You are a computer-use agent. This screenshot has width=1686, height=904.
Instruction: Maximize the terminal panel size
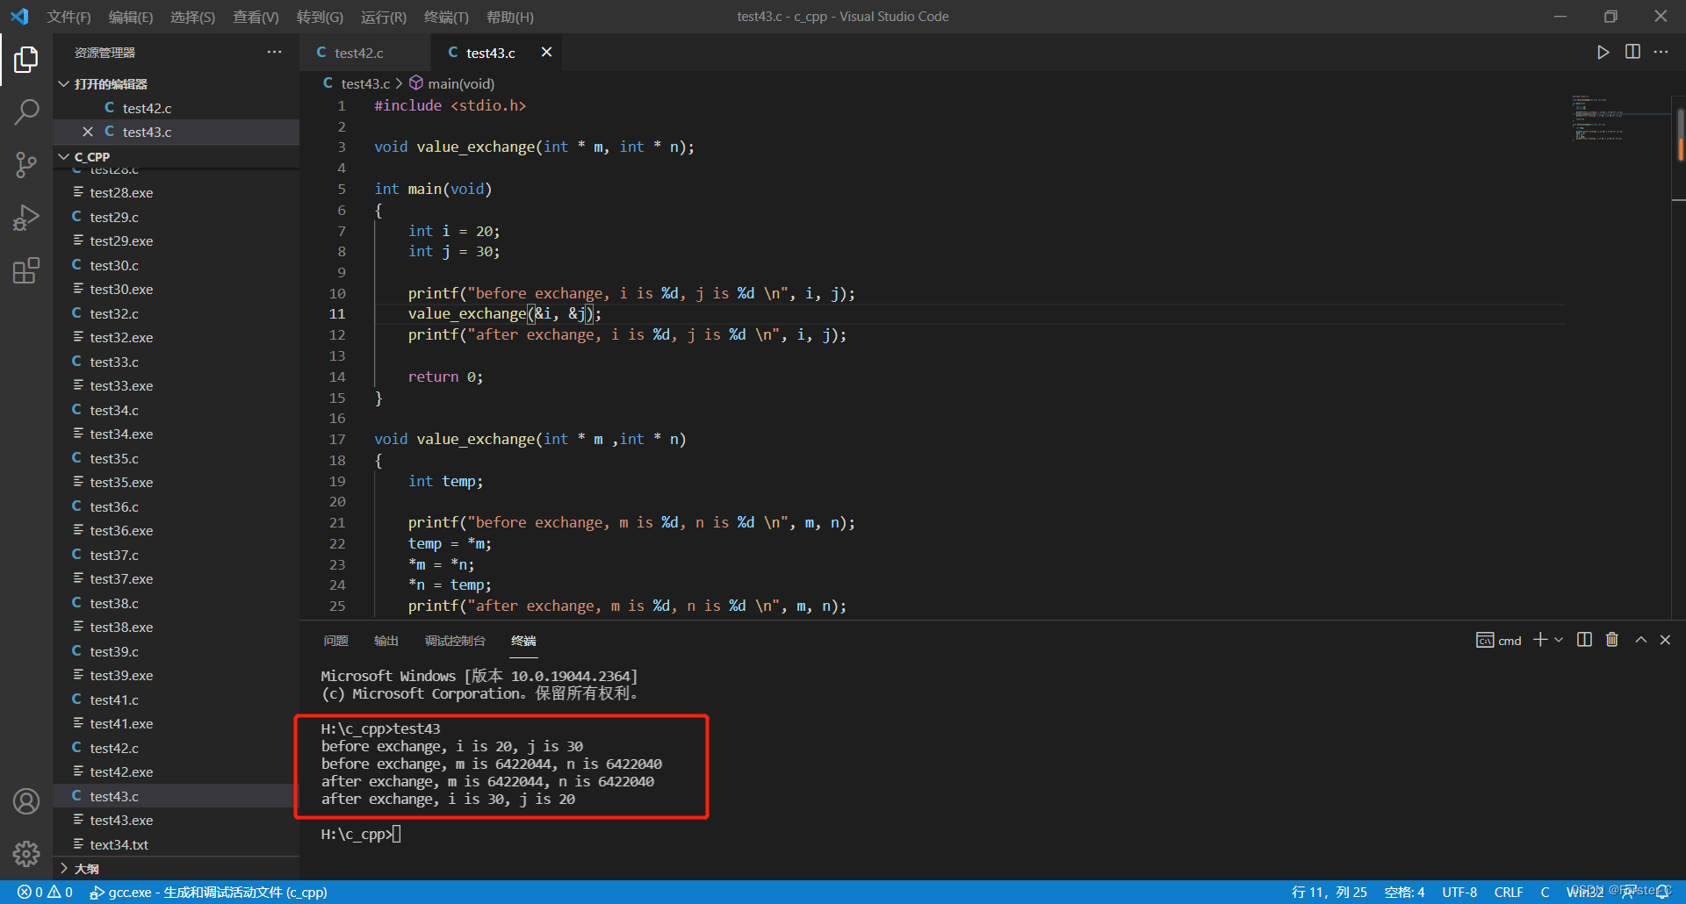coord(1640,640)
